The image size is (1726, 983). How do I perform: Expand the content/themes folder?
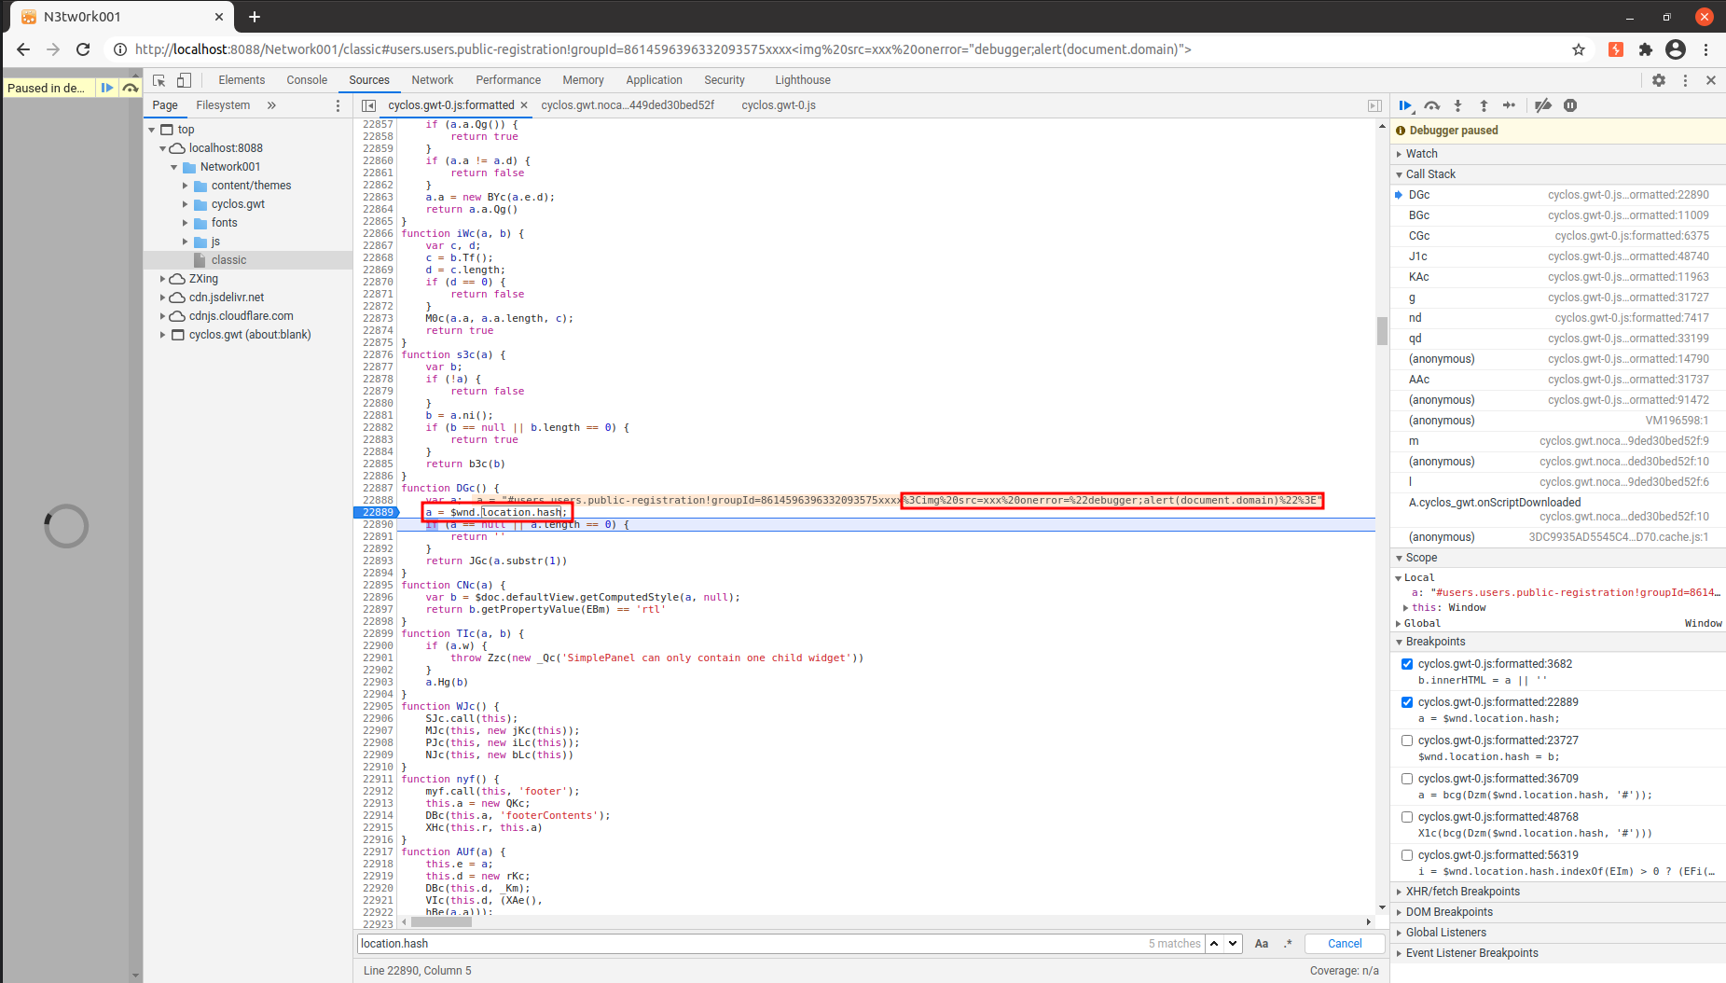click(x=186, y=186)
